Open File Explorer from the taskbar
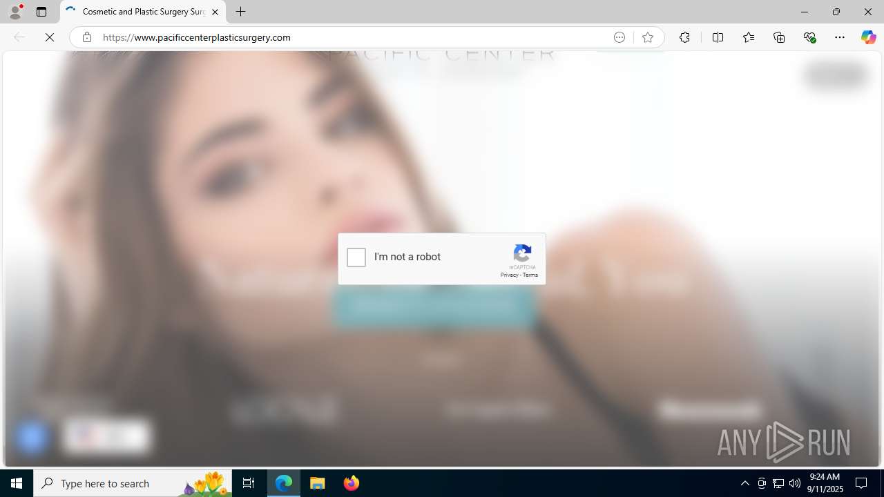The width and height of the screenshot is (884, 497). [318, 483]
